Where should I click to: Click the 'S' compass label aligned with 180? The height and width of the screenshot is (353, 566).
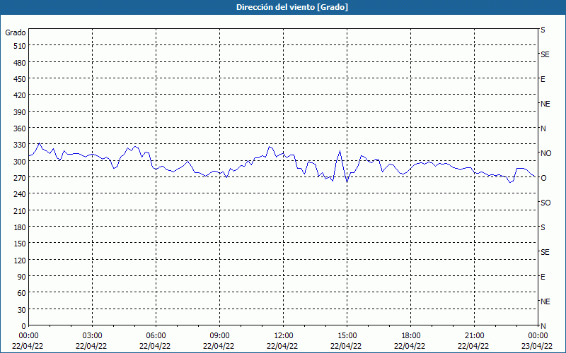(543, 227)
